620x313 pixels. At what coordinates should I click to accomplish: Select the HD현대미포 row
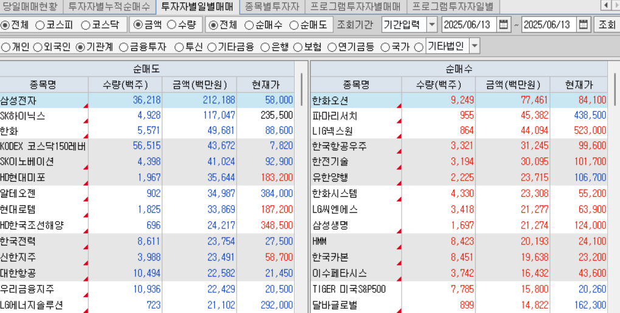tap(147, 177)
